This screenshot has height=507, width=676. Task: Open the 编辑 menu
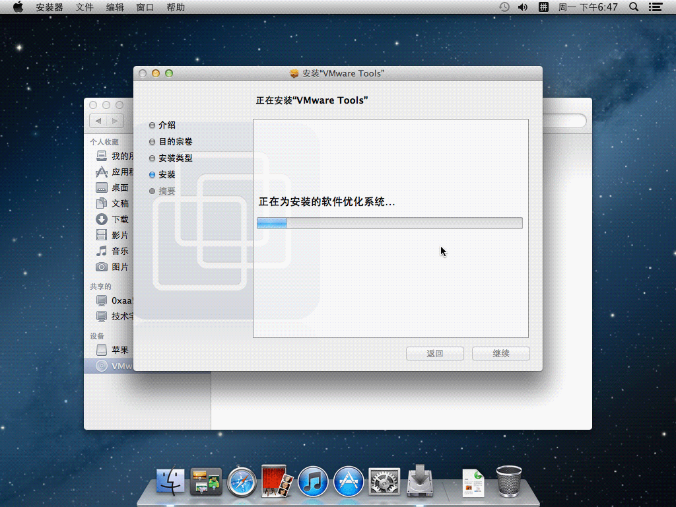[x=115, y=7]
